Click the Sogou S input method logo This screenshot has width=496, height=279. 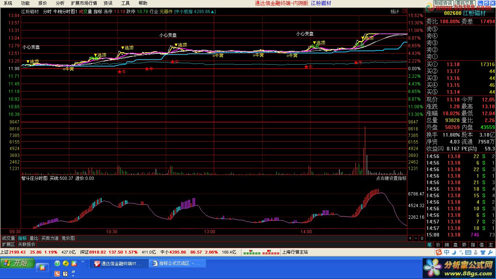coord(439,252)
